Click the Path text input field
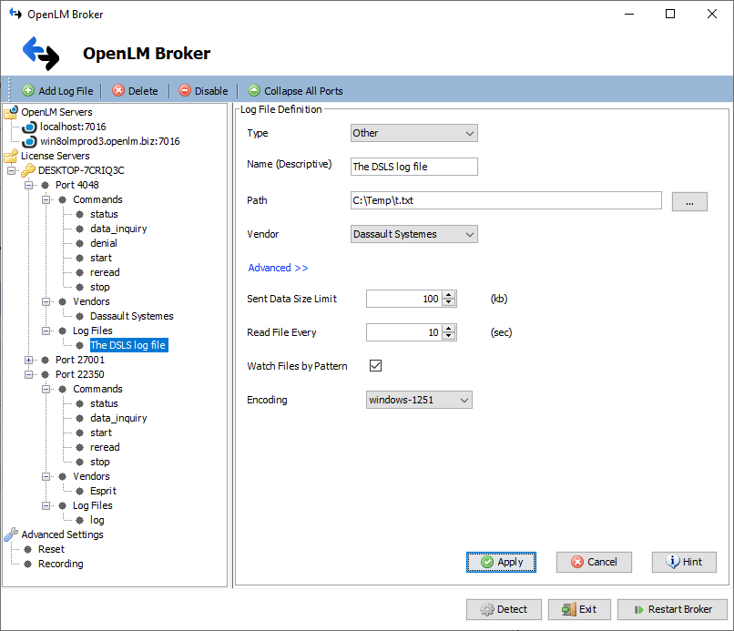Image resolution: width=734 pixels, height=631 pixels. point(505,201)
